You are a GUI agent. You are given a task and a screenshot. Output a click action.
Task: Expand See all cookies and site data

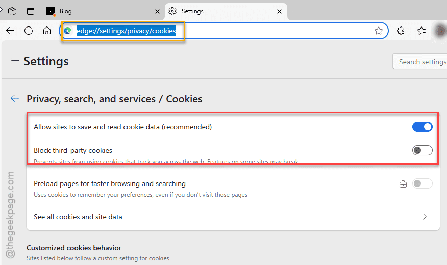233,217
